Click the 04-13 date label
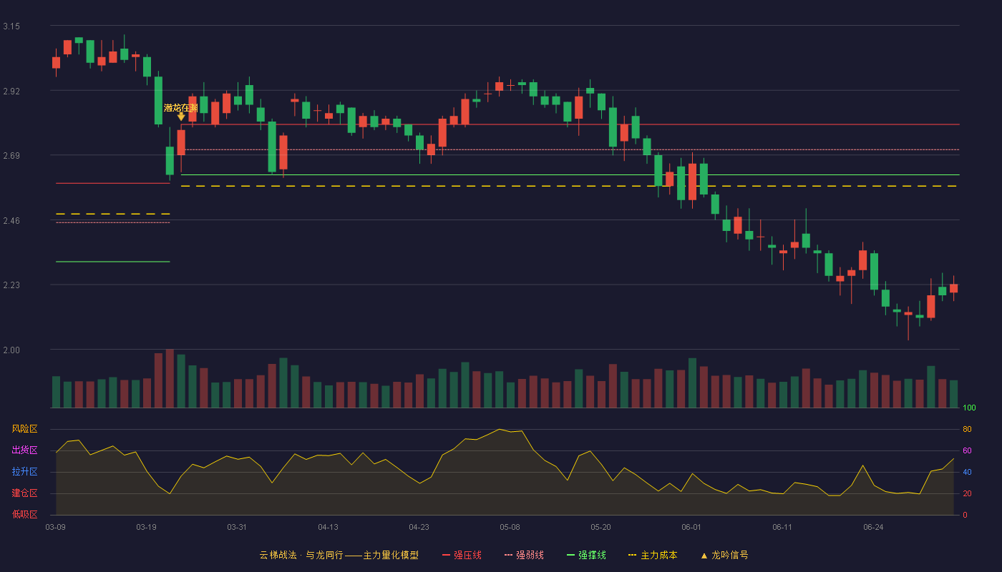The height and width of the screenshot is (572, 1002). click(x=328, y=527)
